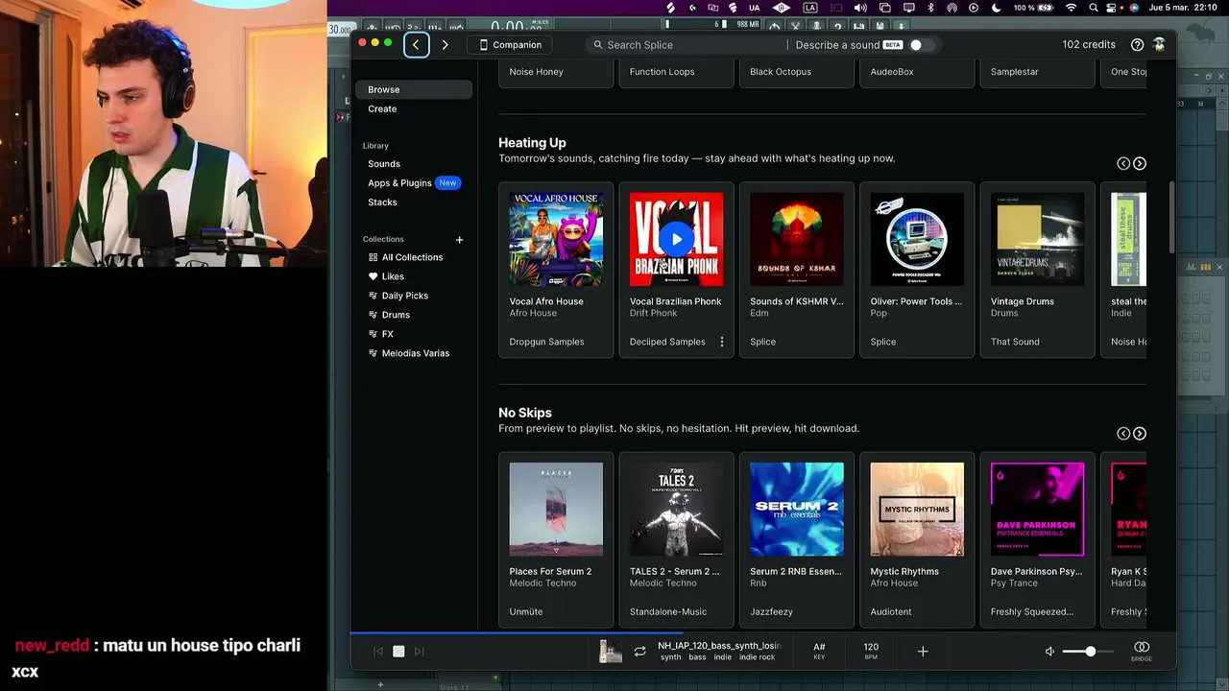This screenshot has width=1229, height=691.
Task: Add a new collection with plus icon
Action: (x=459, y=240)
